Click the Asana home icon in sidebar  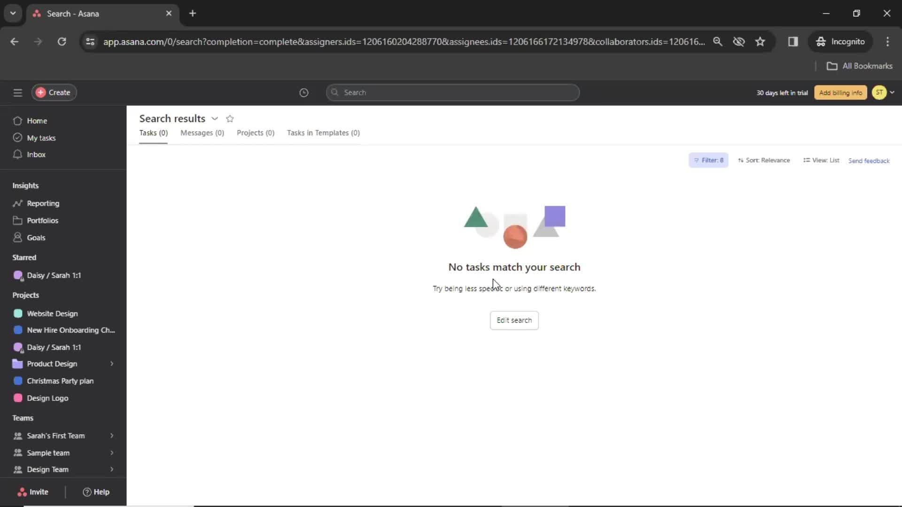point(18,120)
